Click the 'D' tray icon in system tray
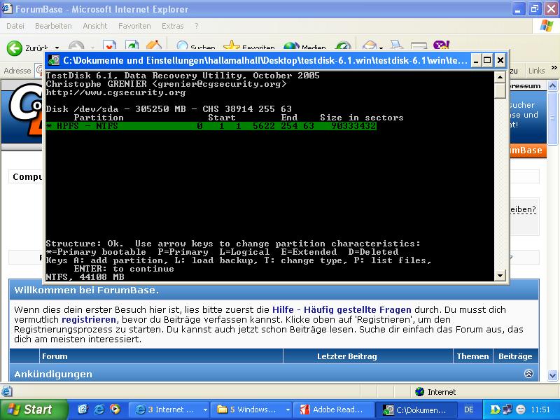The image size is (560, 420). (495, 409)
